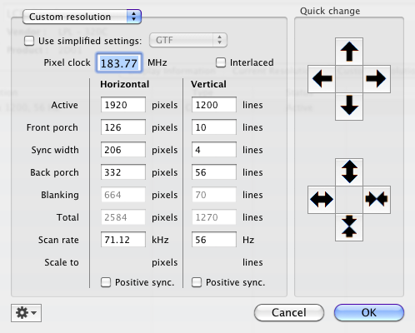Screen dimensions: 415x333
Task: Click the move right arrow in Quick change
Action: (x=377, y=79)
